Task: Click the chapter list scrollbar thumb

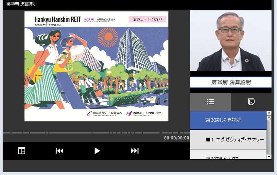Action: pos(269,118)
